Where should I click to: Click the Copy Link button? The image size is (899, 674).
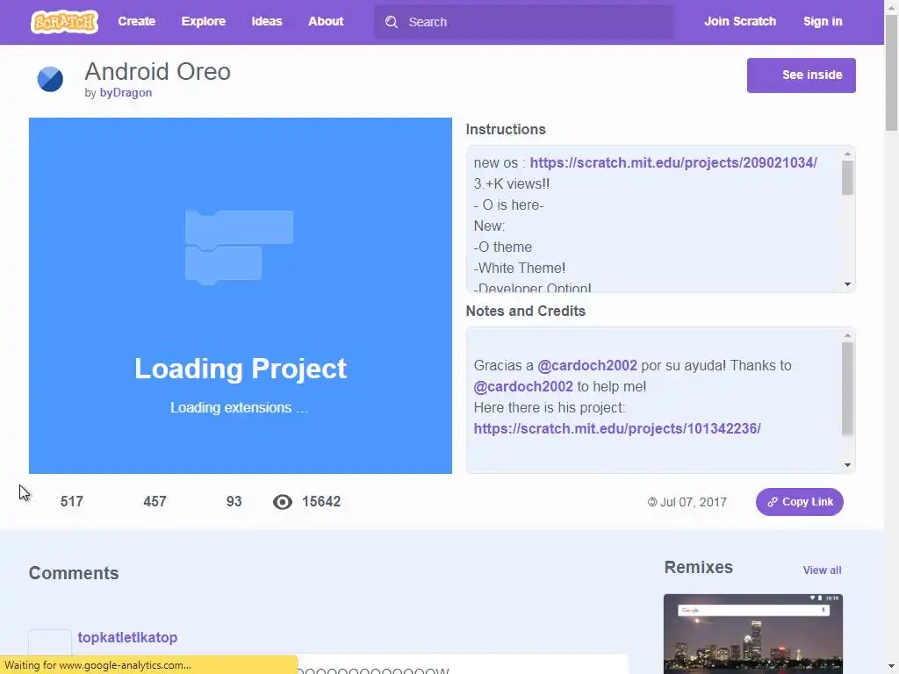point(799,502)
